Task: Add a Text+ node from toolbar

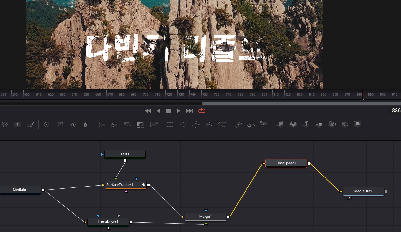Action: pyautogui.click(x=18, y=125)
